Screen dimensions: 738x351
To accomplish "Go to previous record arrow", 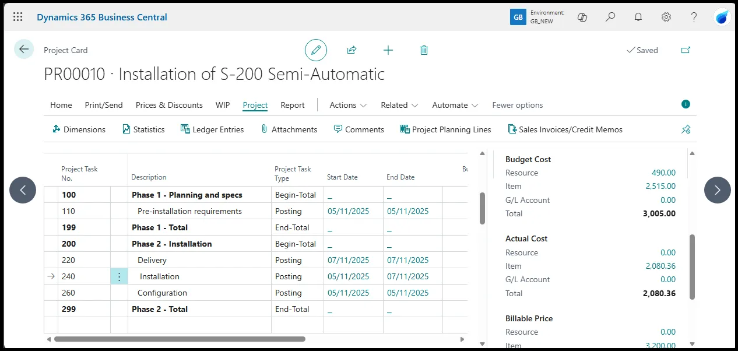I will (23, 190).
